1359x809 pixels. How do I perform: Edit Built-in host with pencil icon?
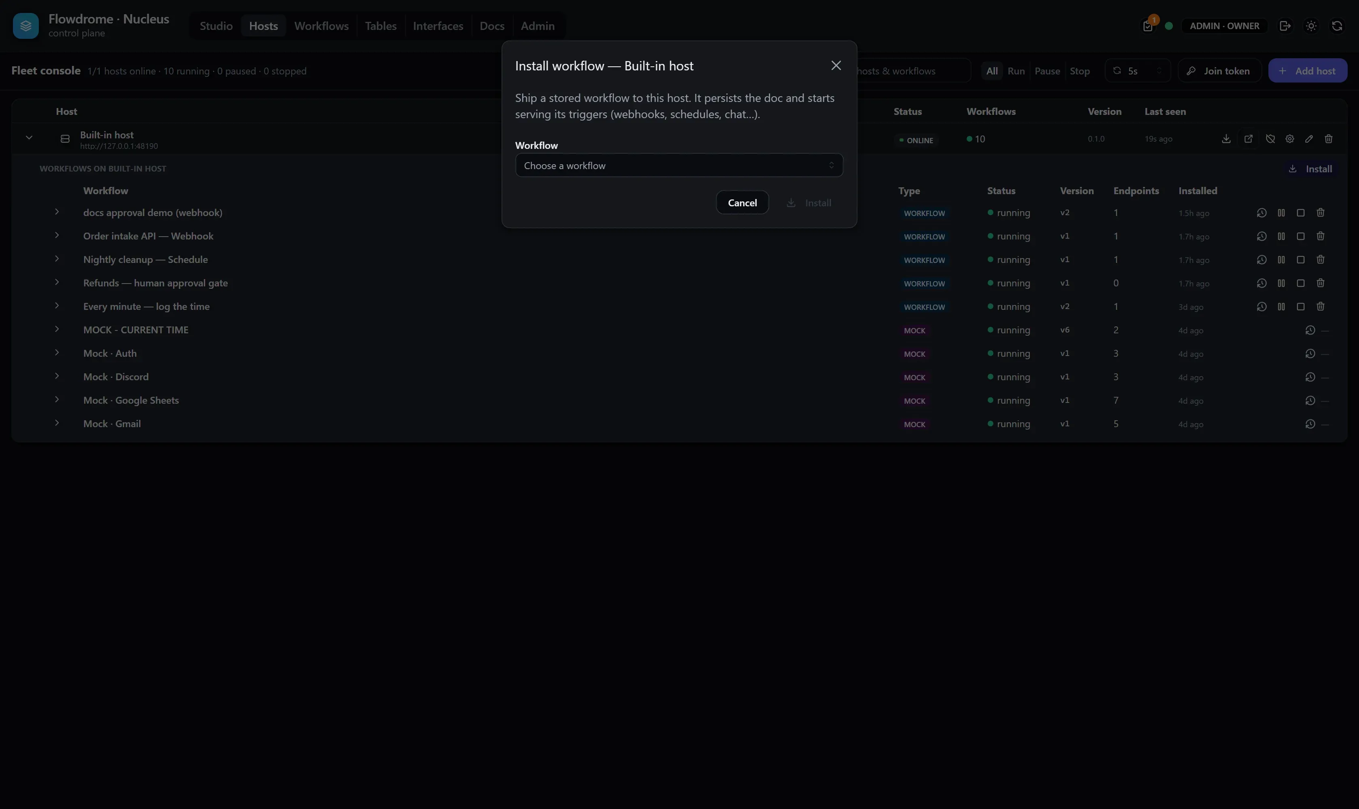pos(1309,139)
